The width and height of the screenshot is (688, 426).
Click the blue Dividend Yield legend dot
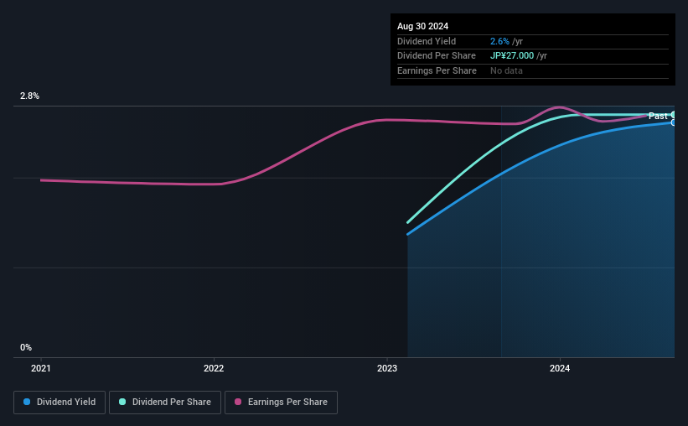[27, 402]
